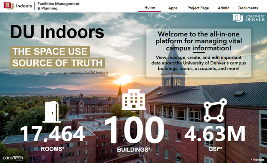Click SOURCE OF TRUTH banner
Screen dimensions: 267x163
click(57, 63)
